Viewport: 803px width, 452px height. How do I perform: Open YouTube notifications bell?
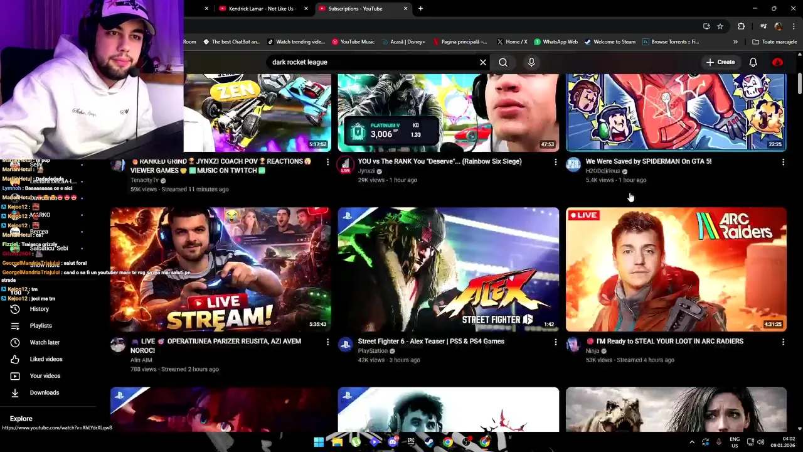click(x=753, y=62)
